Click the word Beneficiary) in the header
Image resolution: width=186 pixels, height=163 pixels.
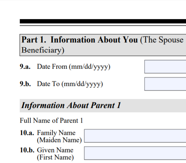[x=43, y=50]
